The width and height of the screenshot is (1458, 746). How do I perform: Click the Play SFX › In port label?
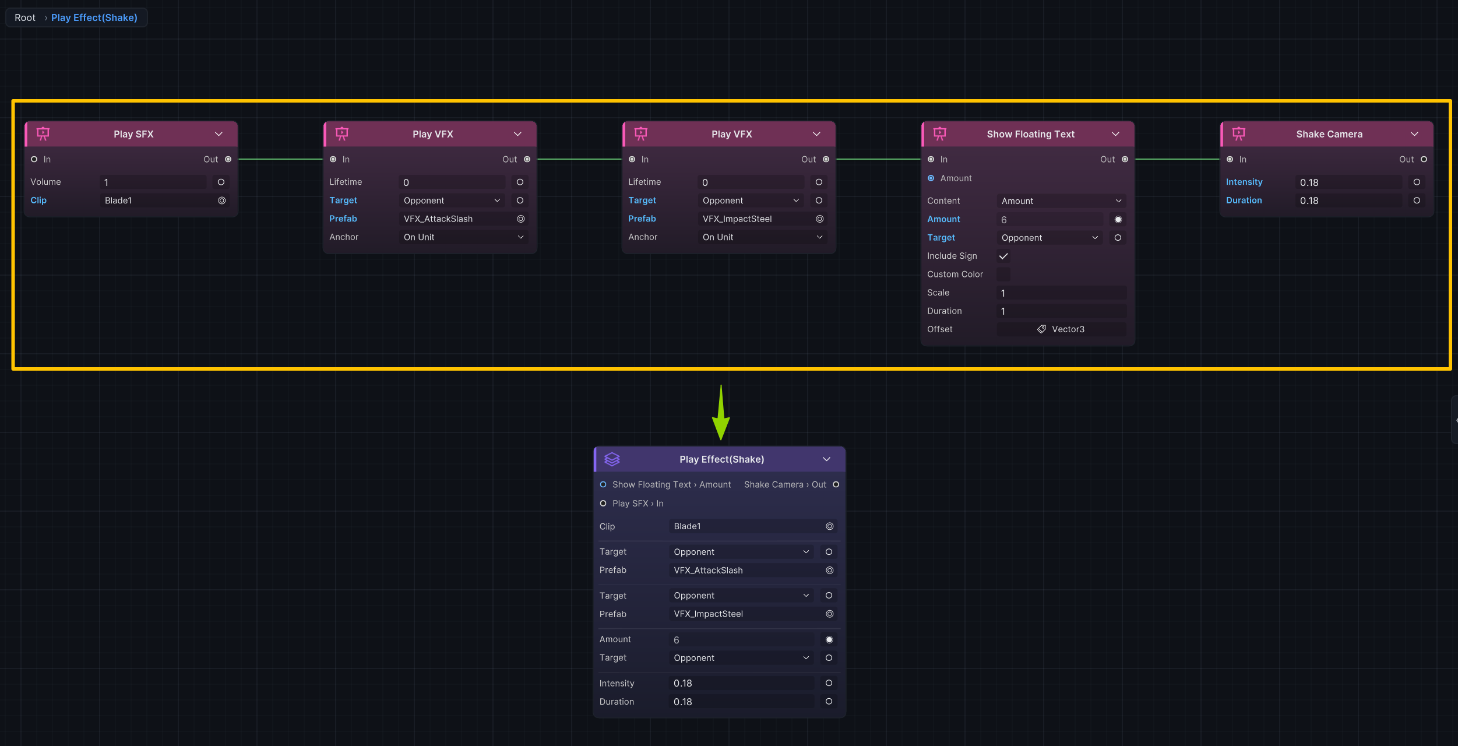click(638, 504)
